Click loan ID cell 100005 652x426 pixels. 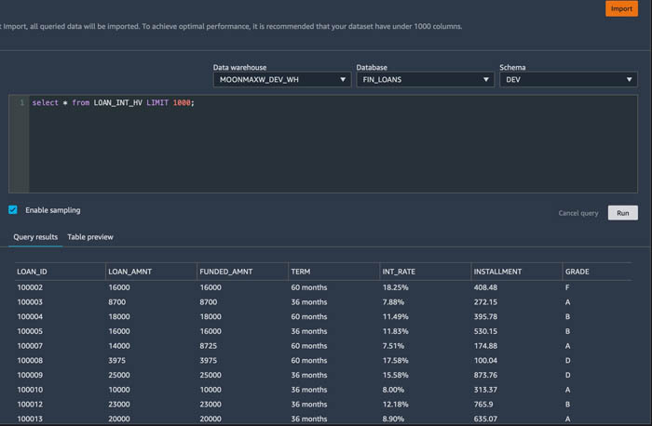click(30, 331)
